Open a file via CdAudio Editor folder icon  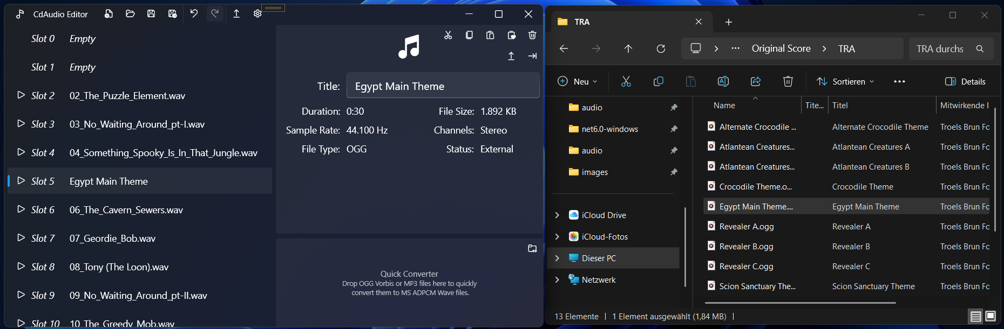130,14
